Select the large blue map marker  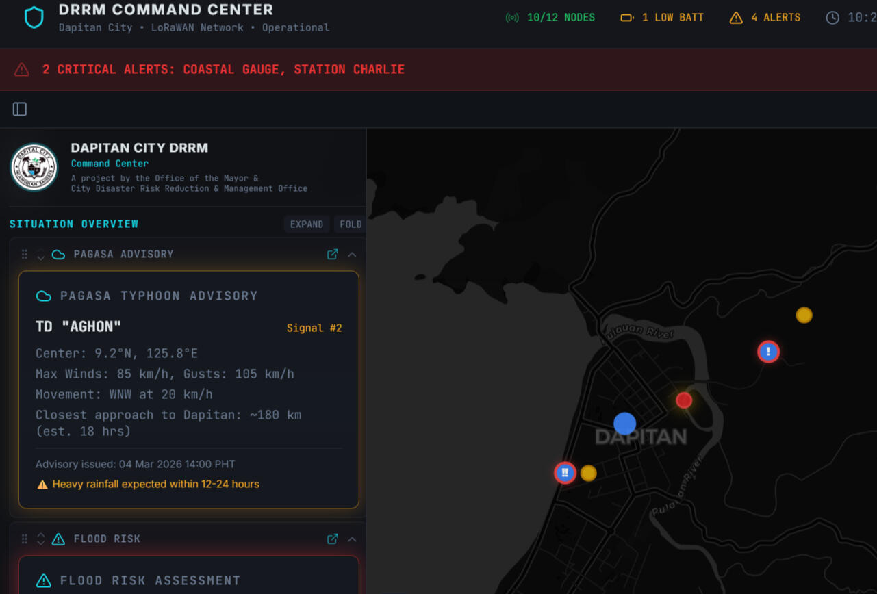624,424
